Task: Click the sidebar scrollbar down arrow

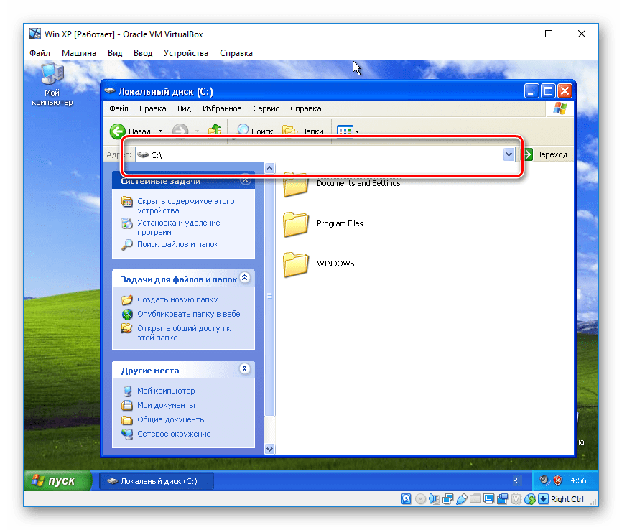Action: click(270, 449)
